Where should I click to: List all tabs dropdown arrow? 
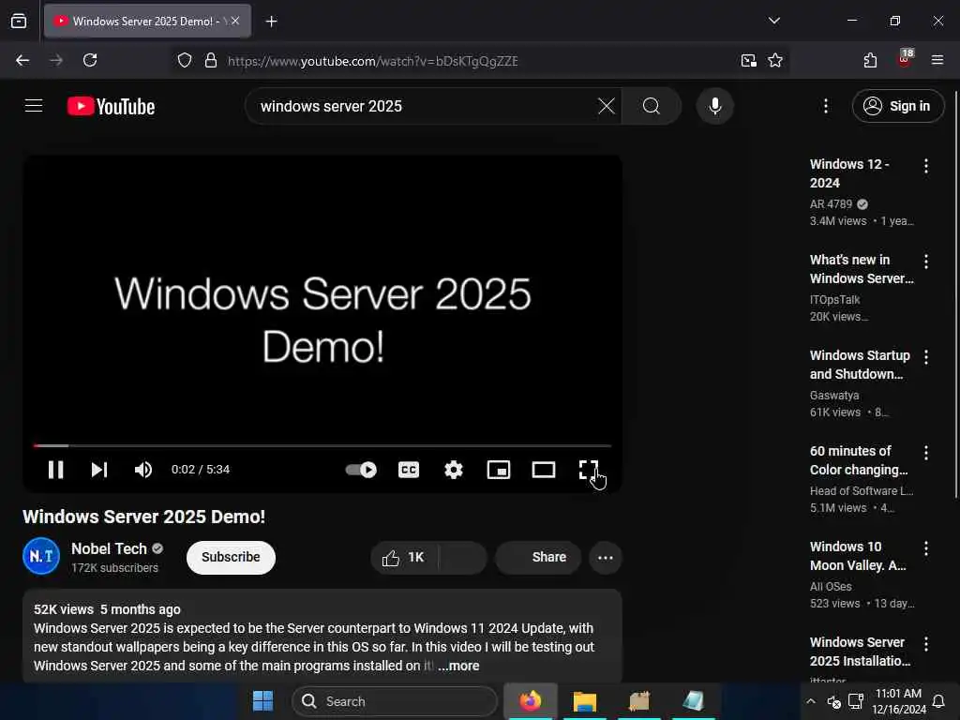pos(773,21)
